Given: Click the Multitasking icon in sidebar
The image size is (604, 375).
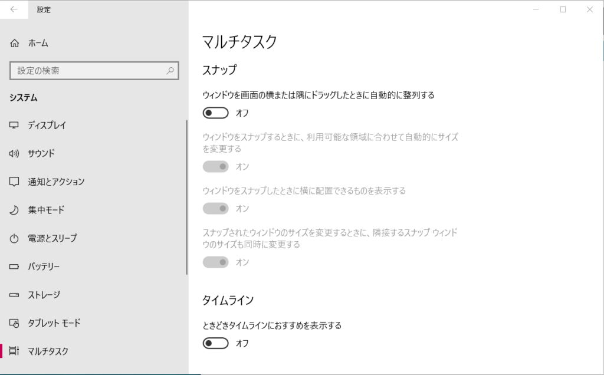Looking at the screenshot, I should pyautogui.click(x=14, y=351).
